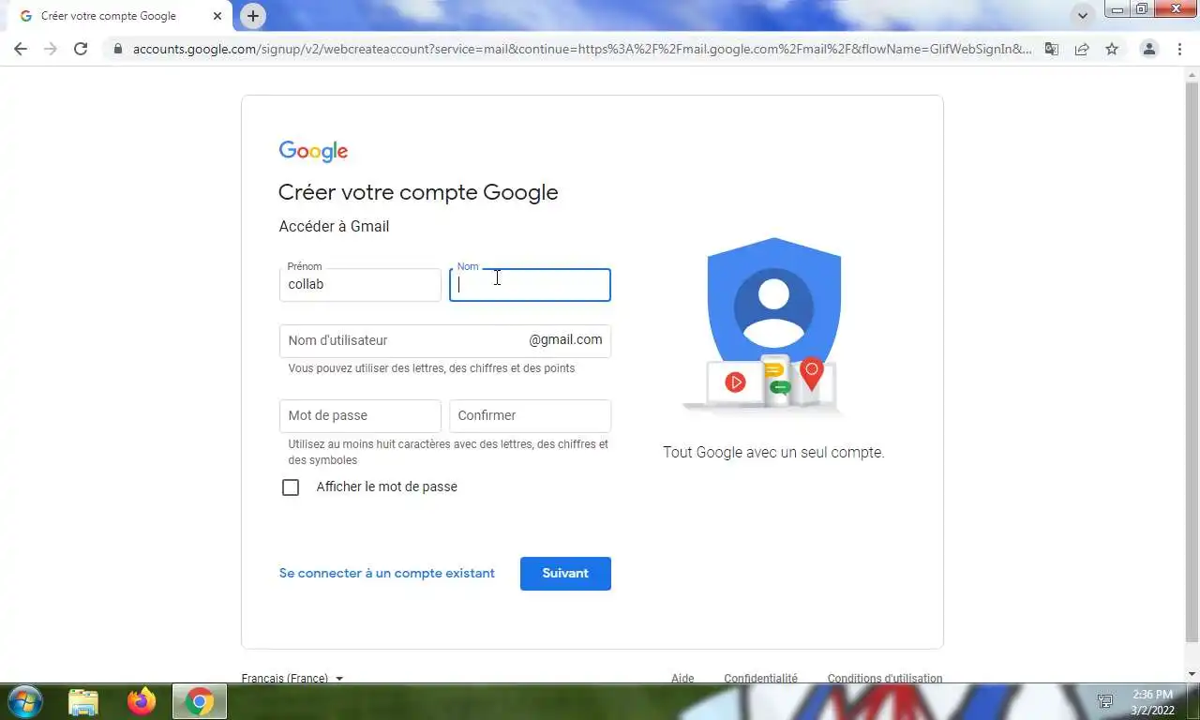1200x720 pixels.
Task: Click the Accéder à Gmail text
Action: tap(334, 226)
